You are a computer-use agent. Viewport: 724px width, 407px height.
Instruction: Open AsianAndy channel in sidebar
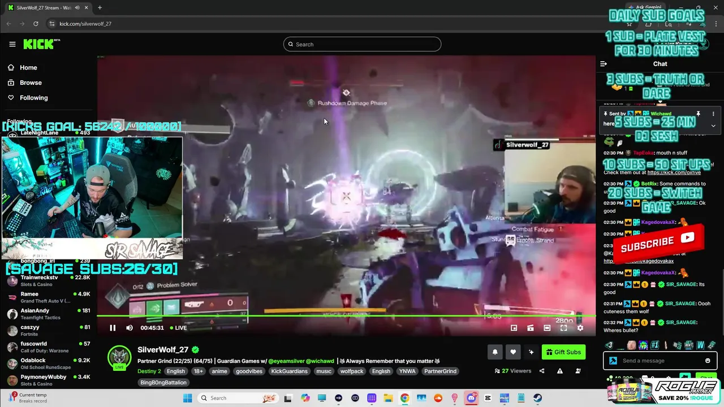point(48,314)
